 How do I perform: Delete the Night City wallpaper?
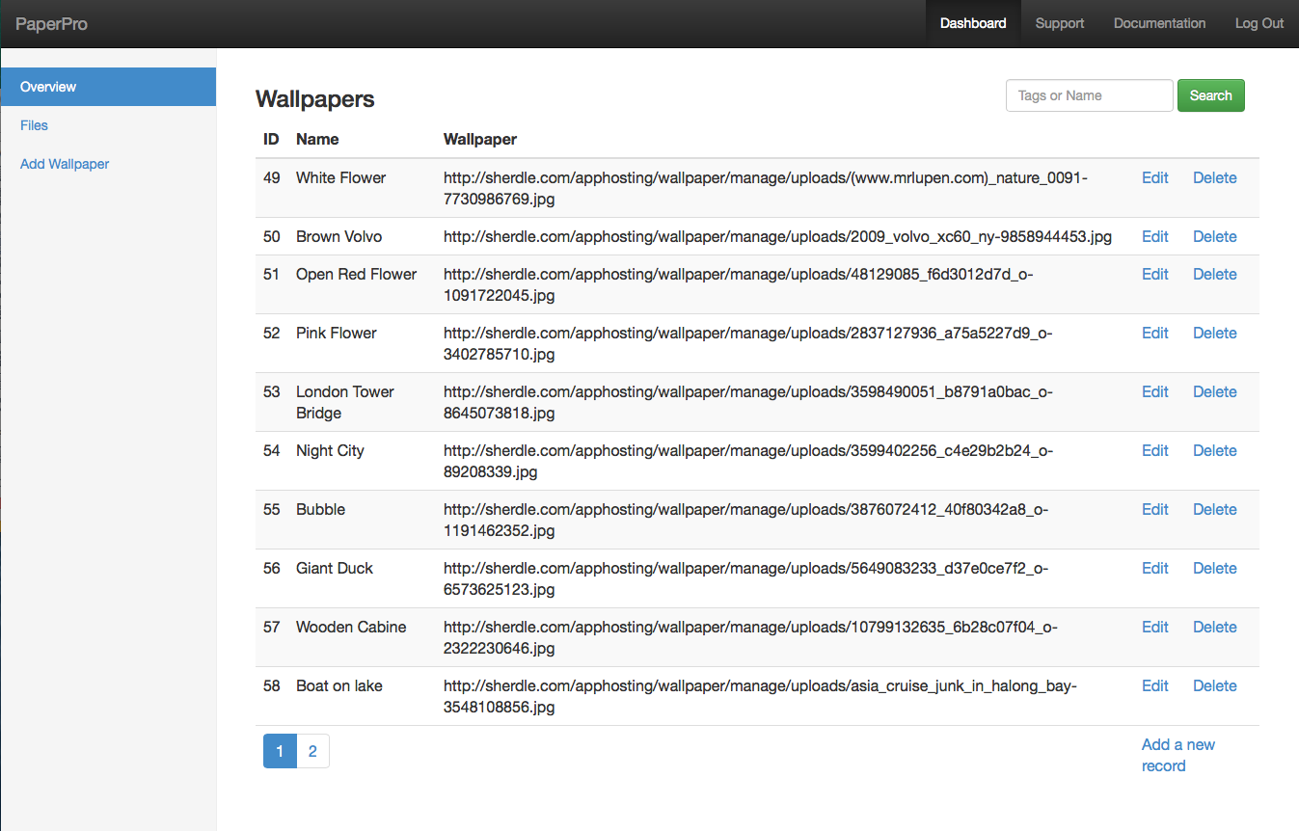click(x=1214, y=450)
